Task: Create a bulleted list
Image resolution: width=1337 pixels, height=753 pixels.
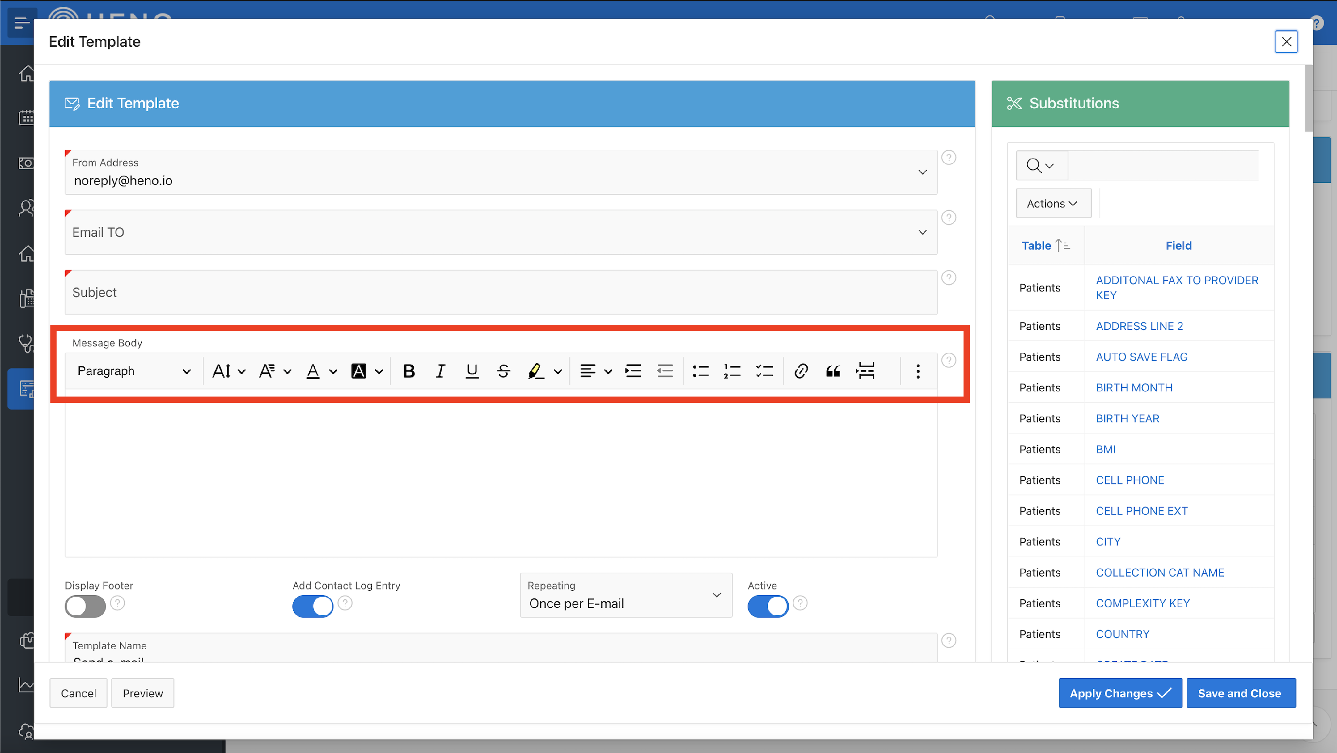Action: [x=700, y=371]
